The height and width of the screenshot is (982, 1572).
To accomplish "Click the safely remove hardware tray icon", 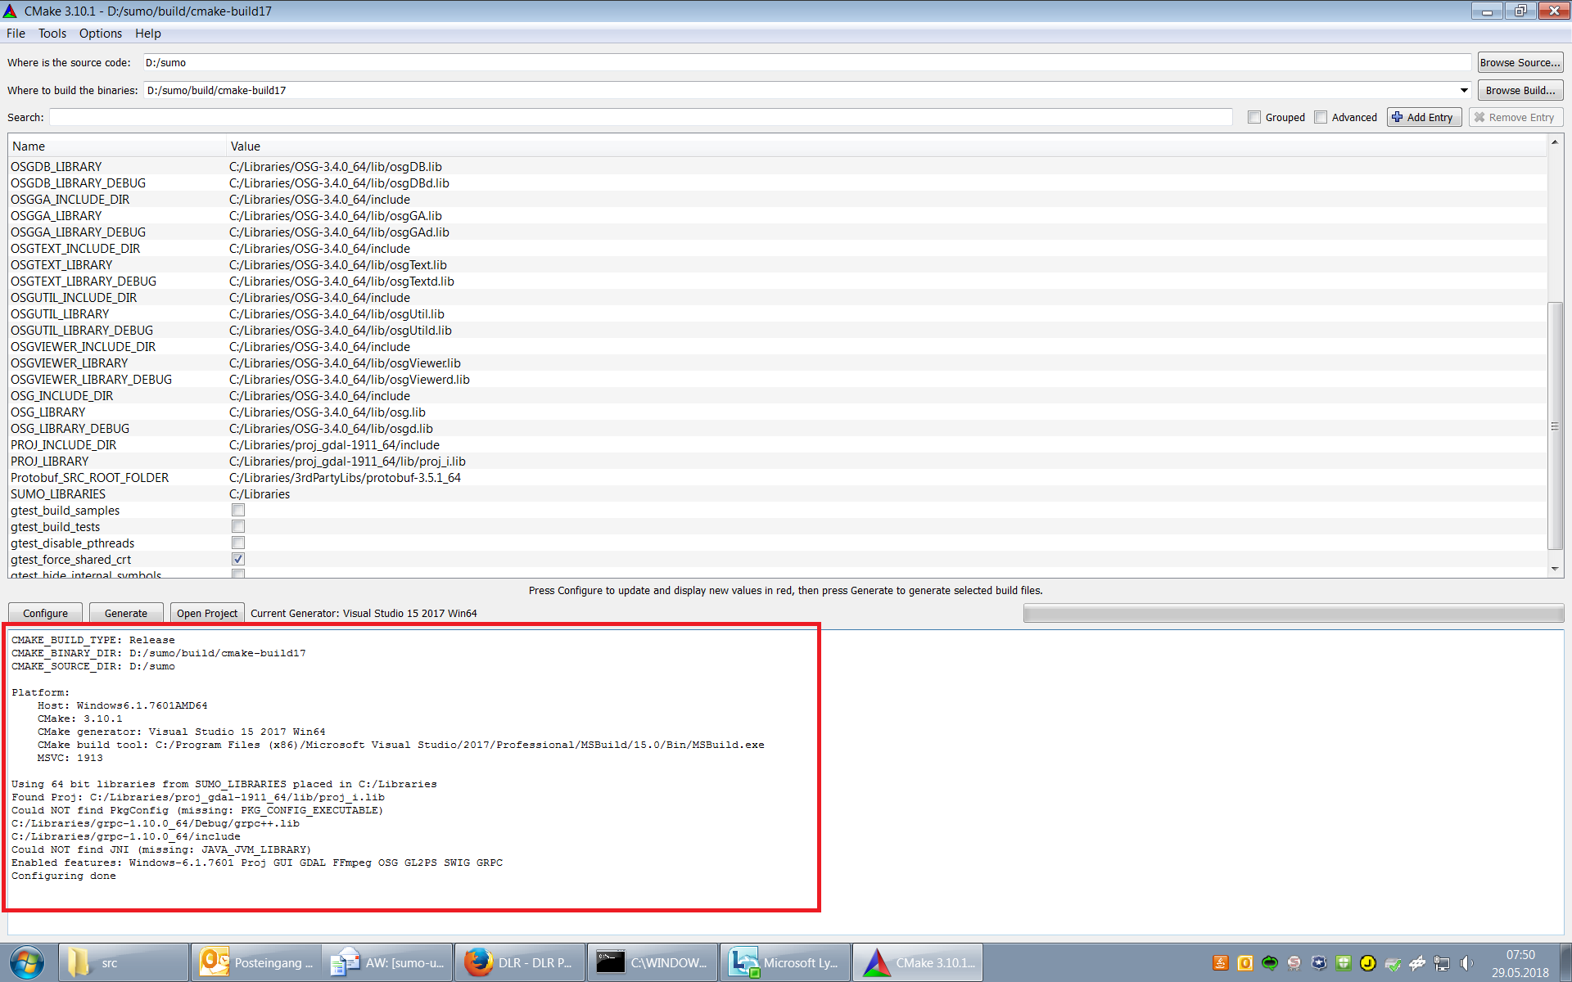I will (1393, 963).
